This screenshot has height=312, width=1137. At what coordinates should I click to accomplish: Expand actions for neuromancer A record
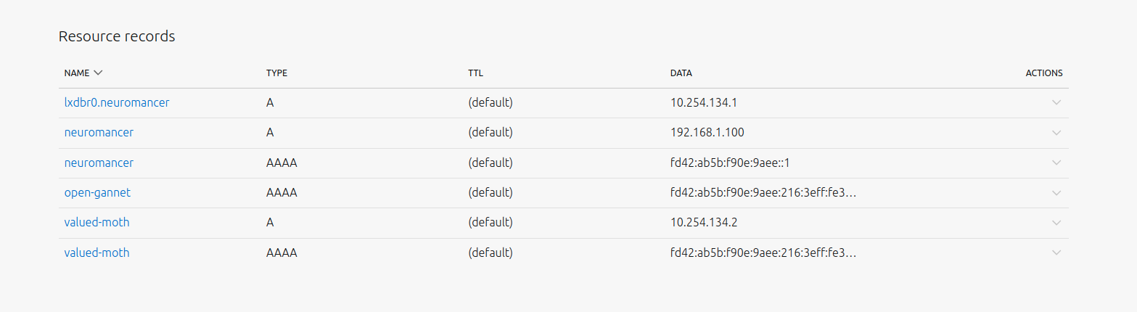(x=1056, y=133)
